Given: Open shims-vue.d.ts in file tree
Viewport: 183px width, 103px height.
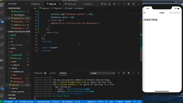Looking at the screenshot, I should (x=18, y=92).
